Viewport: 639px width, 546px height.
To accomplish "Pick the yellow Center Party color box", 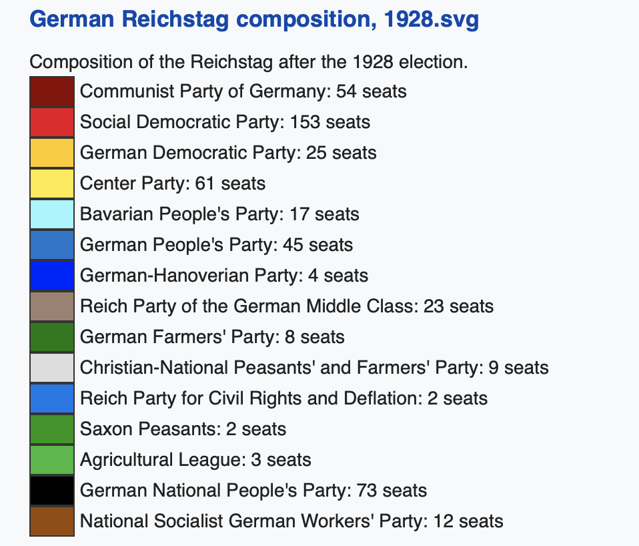I will 52,184.
